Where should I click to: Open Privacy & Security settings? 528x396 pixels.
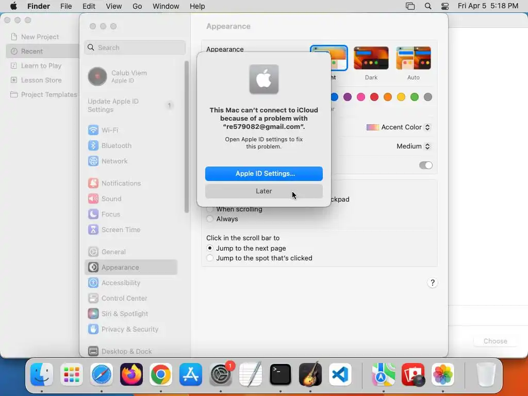pos(131,329)
